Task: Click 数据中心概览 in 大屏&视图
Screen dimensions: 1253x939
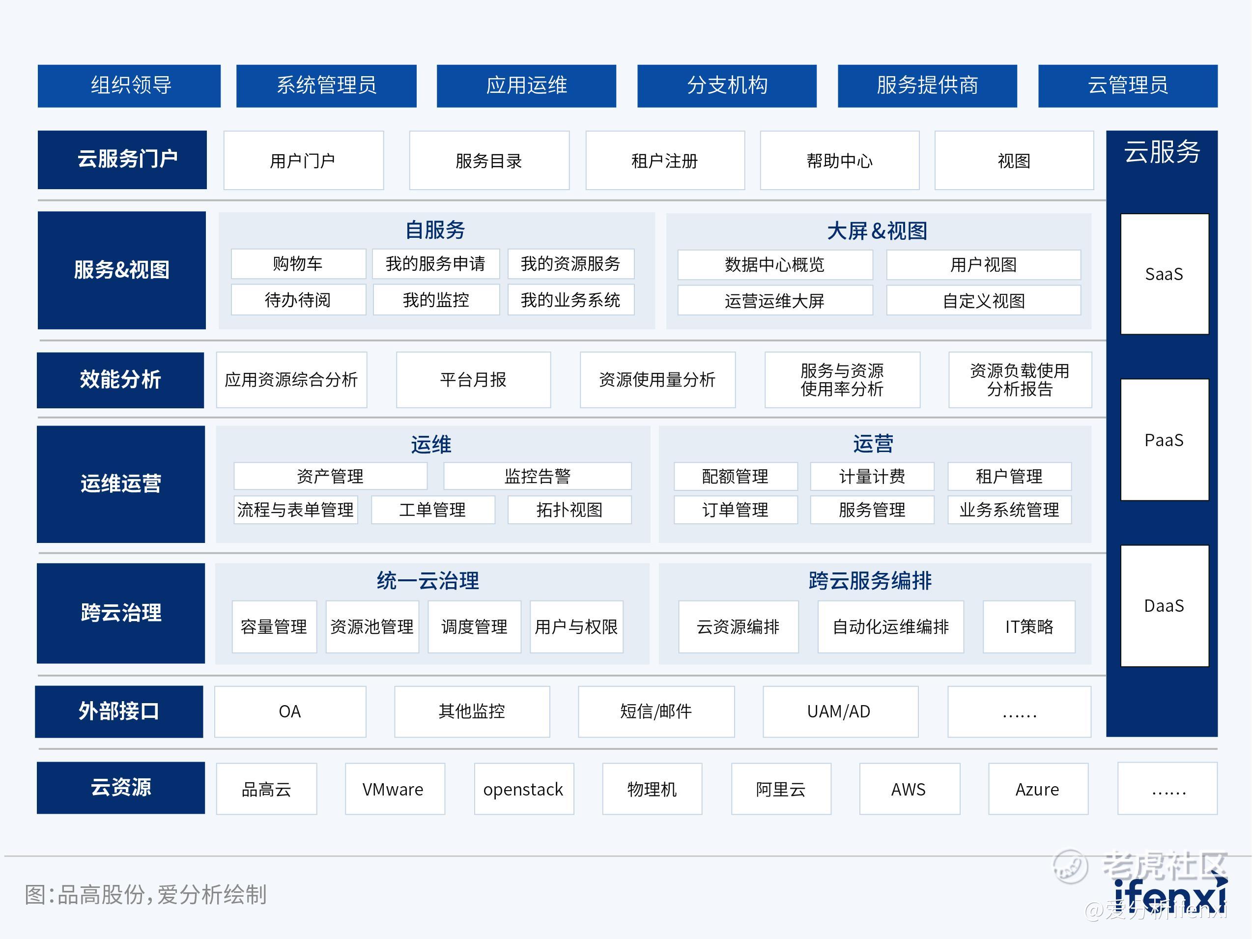Action: [774, 264]
